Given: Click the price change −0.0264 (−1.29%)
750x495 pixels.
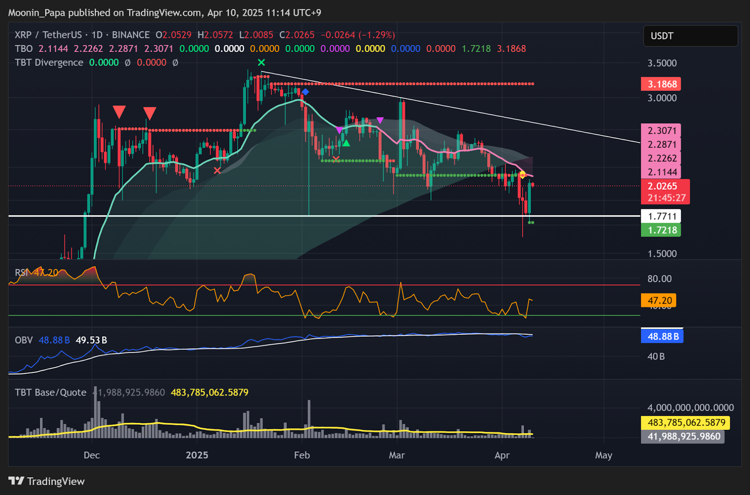Looking at the screenshot, I should (358, 35).
